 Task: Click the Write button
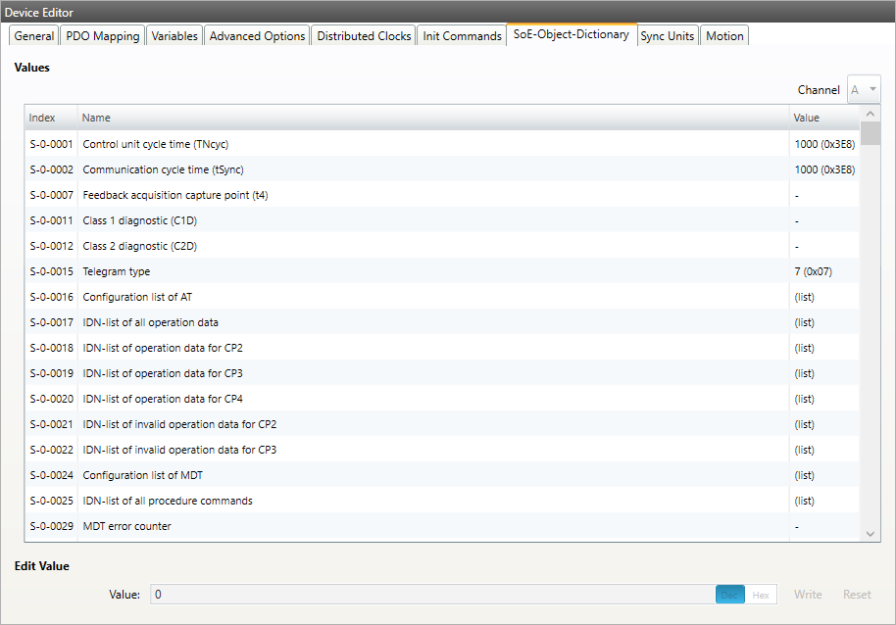[x=808, y=595]
